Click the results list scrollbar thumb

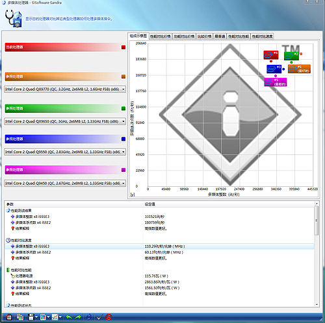coord(317,221)
